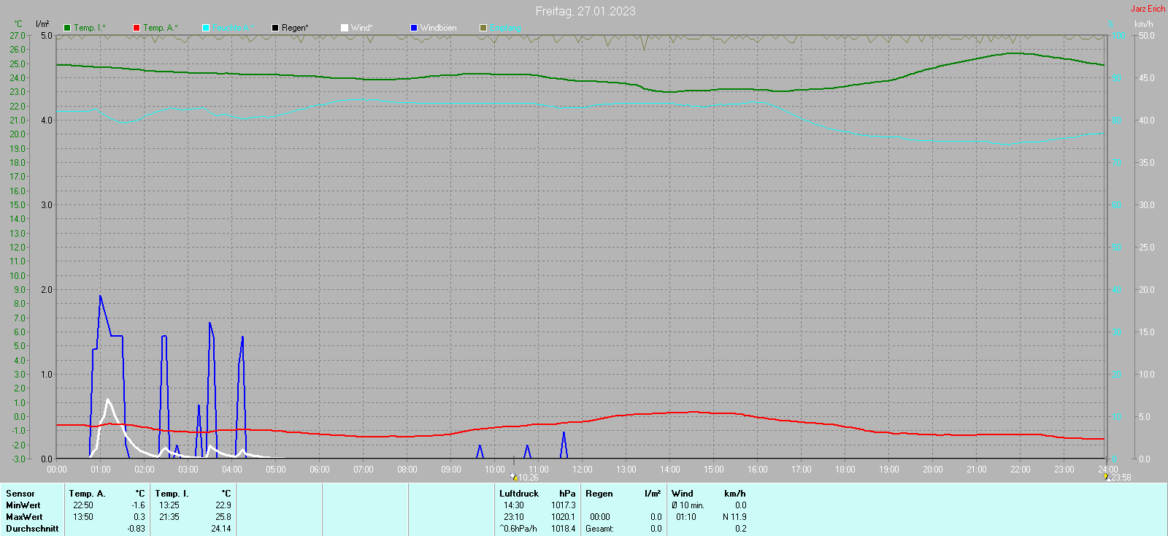The image size is (1168, 536).
Task: Click the '50.0' km/h axis label
Action: tap(1147, 35)
